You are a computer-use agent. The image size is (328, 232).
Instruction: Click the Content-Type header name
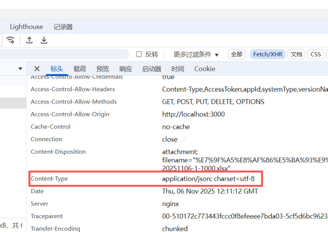(49, 179)
